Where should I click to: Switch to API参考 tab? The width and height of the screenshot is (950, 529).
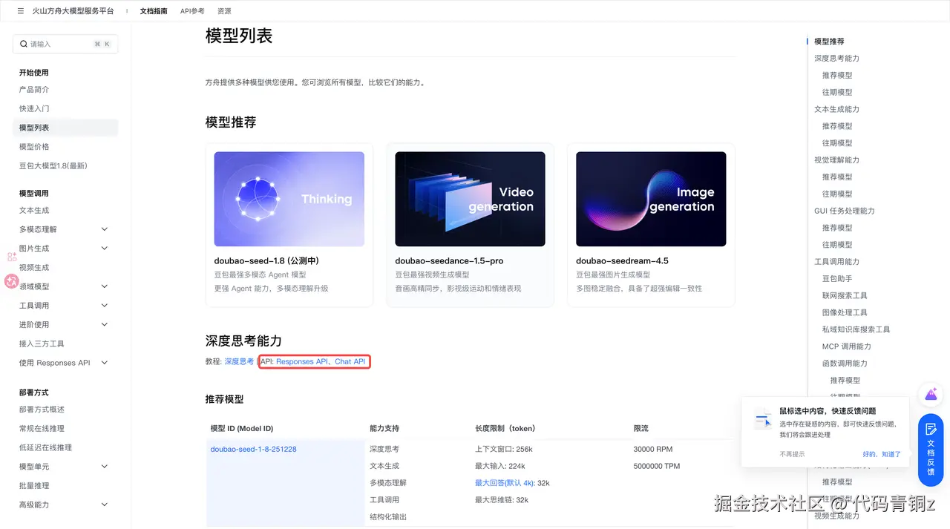coord(192,11)
